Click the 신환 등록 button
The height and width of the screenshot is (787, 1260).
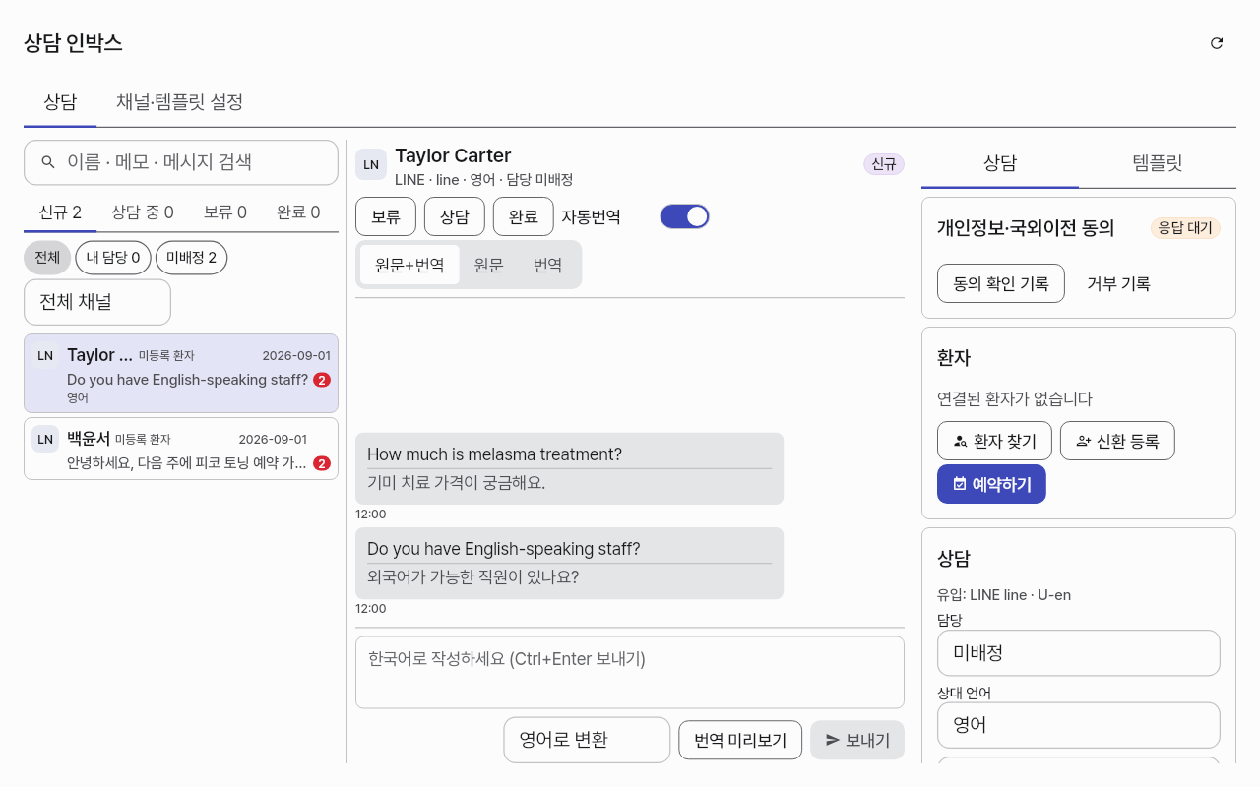1117,441
